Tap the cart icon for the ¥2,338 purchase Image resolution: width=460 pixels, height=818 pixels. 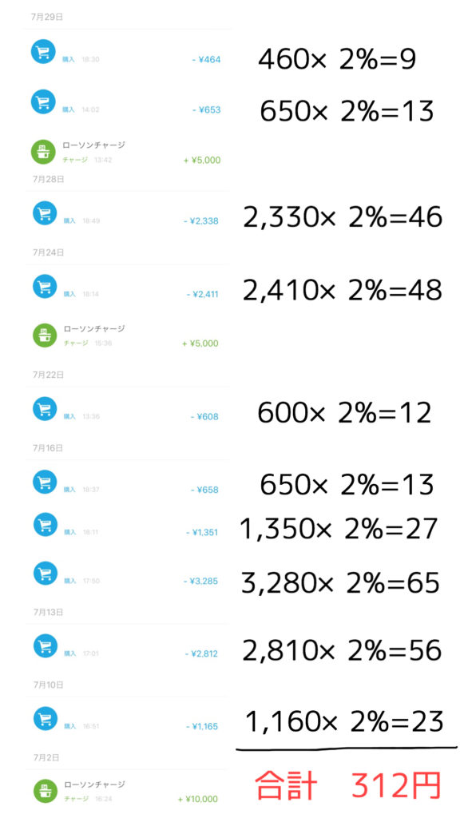[x=45, y=213]
